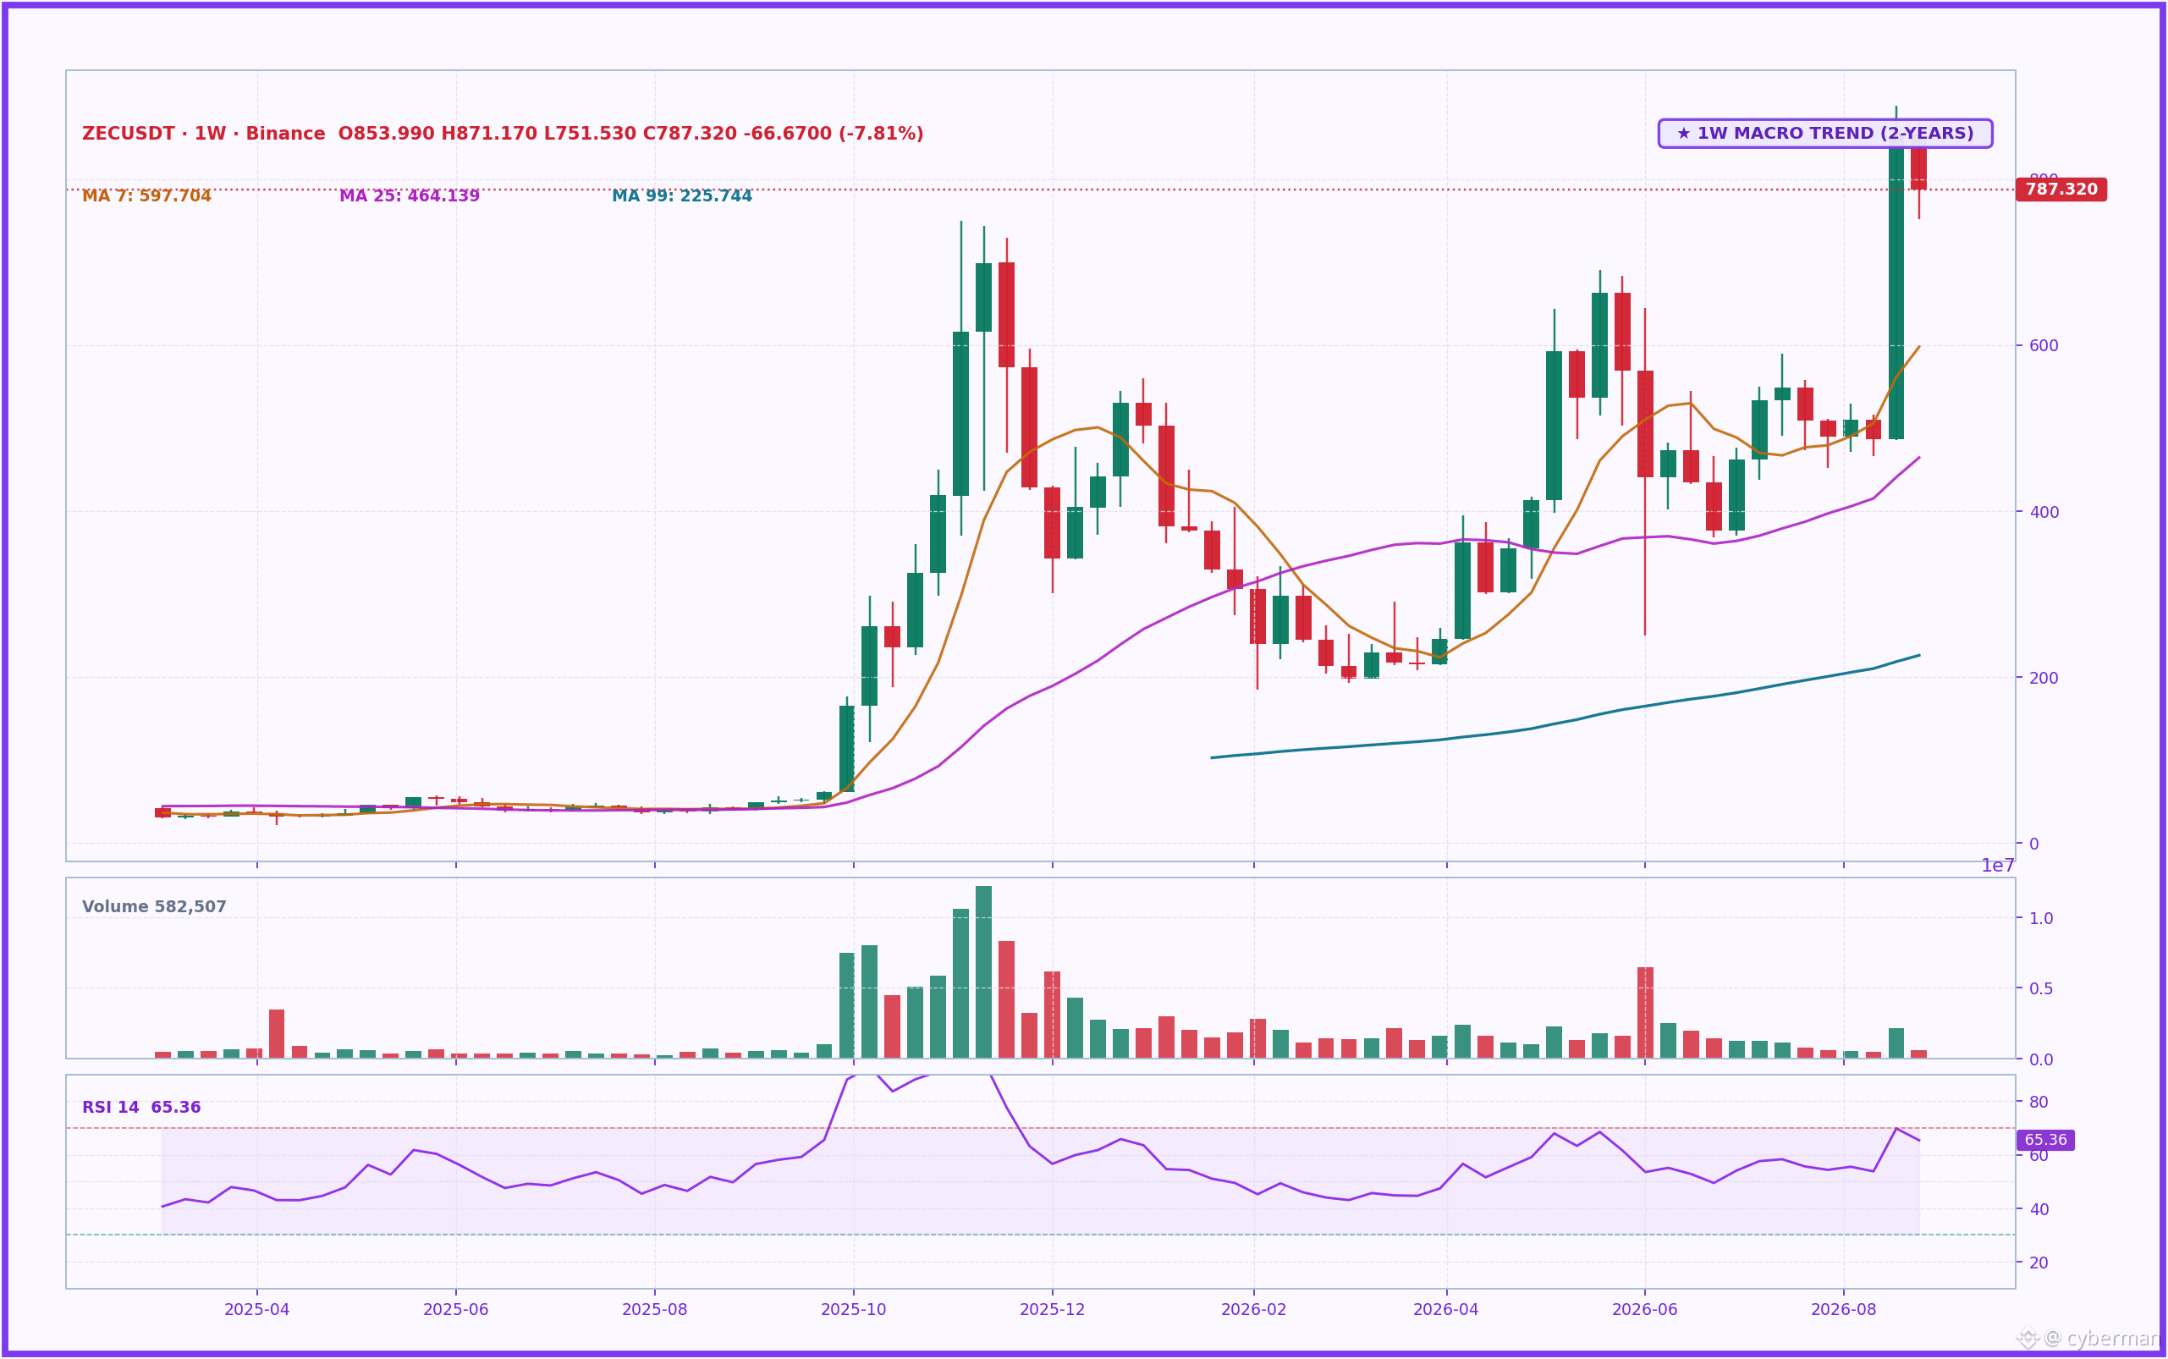Image resolution: width=2168 pixels, height=1359 pixels.
Task: Click the ZECUSDT 1W Binance title text
Action: 503,134
